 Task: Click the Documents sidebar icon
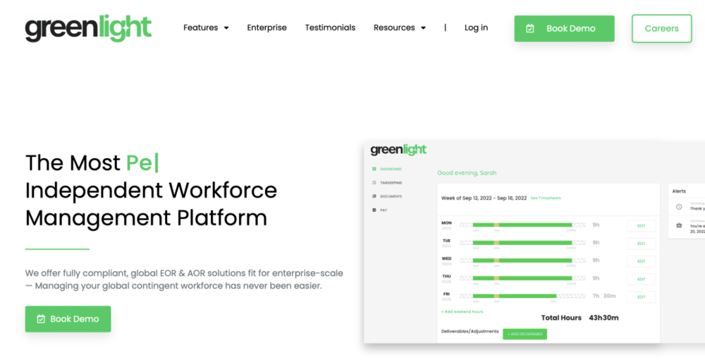tap(374, 196)
